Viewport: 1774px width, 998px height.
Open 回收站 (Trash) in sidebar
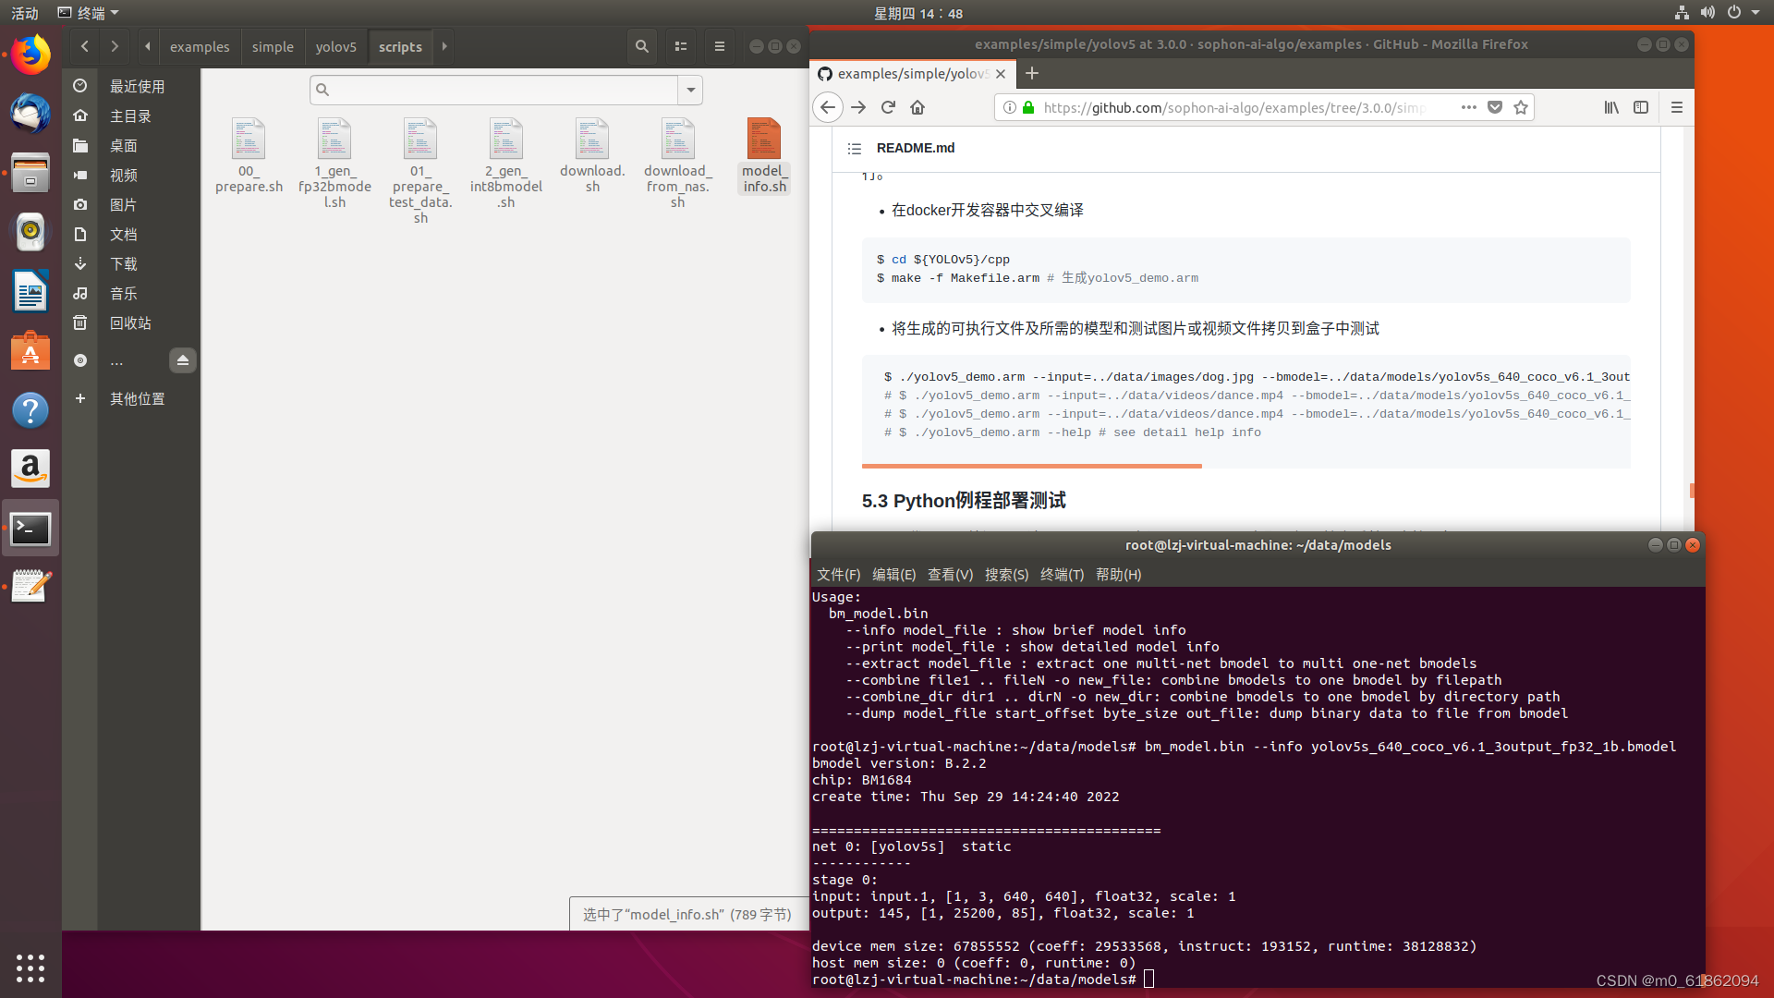131,323
